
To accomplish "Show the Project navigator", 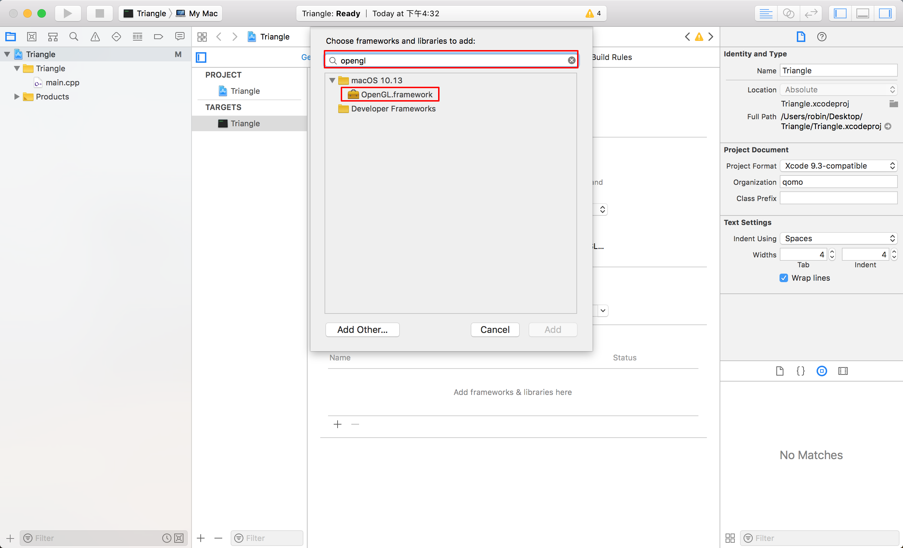I will click(x=11, y=37).
